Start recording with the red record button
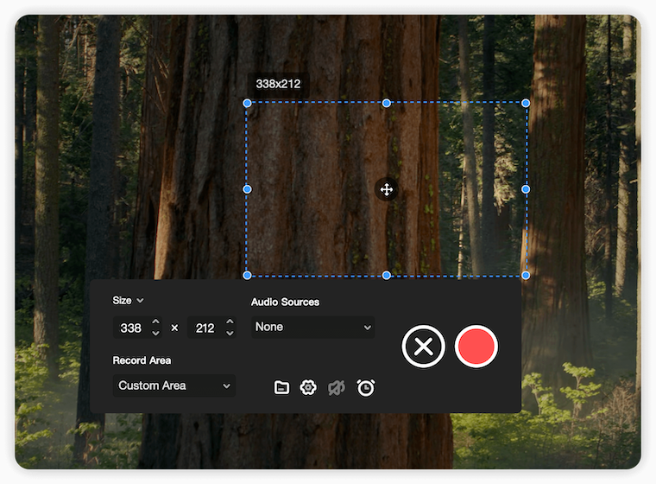 476,347
